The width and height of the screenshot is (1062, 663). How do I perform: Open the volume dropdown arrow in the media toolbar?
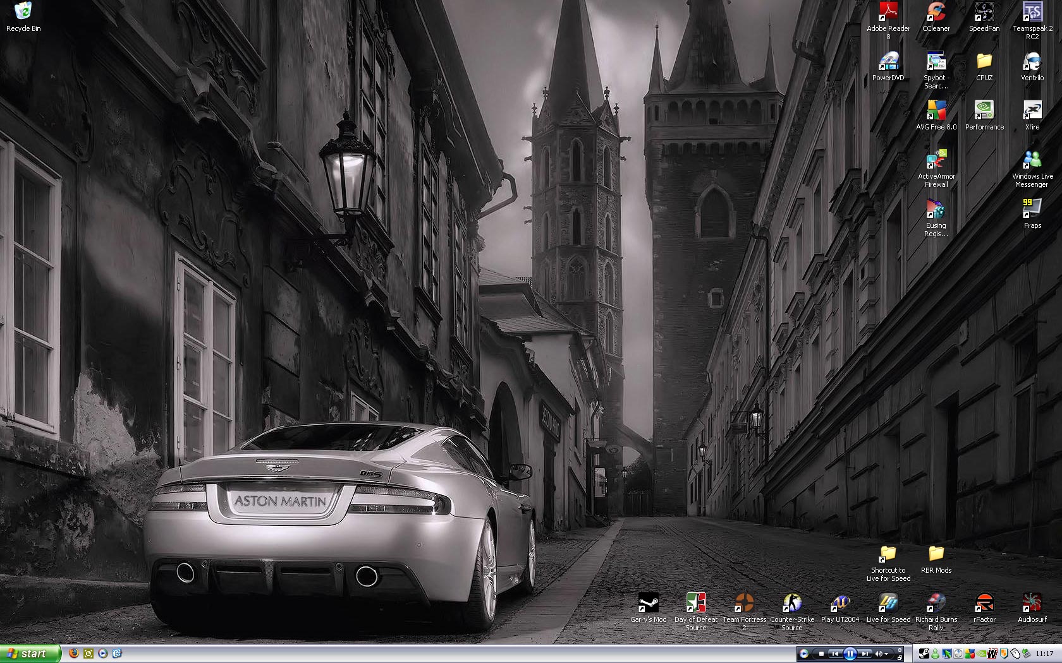pyautogui.click(x=887, y=654)
